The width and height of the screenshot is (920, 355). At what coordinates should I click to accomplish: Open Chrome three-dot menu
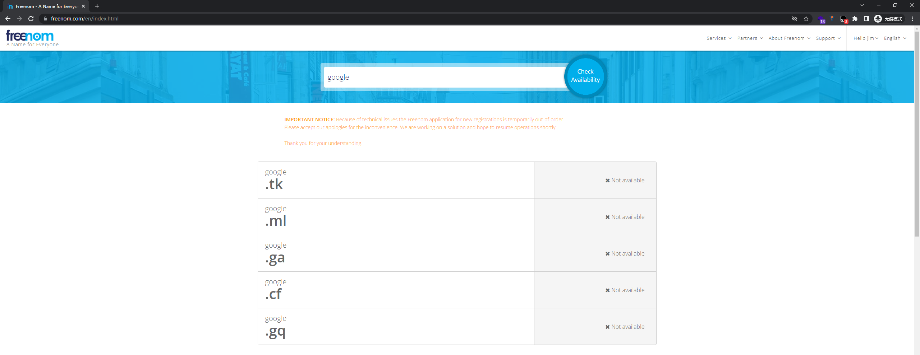912,19
